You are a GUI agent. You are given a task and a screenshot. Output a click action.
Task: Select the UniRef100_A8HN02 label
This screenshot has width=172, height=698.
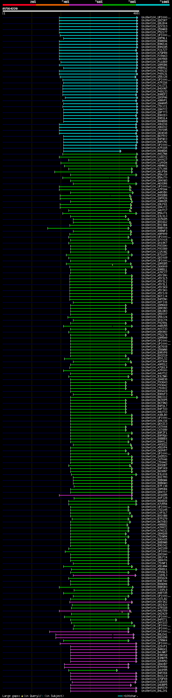point(154,166)
